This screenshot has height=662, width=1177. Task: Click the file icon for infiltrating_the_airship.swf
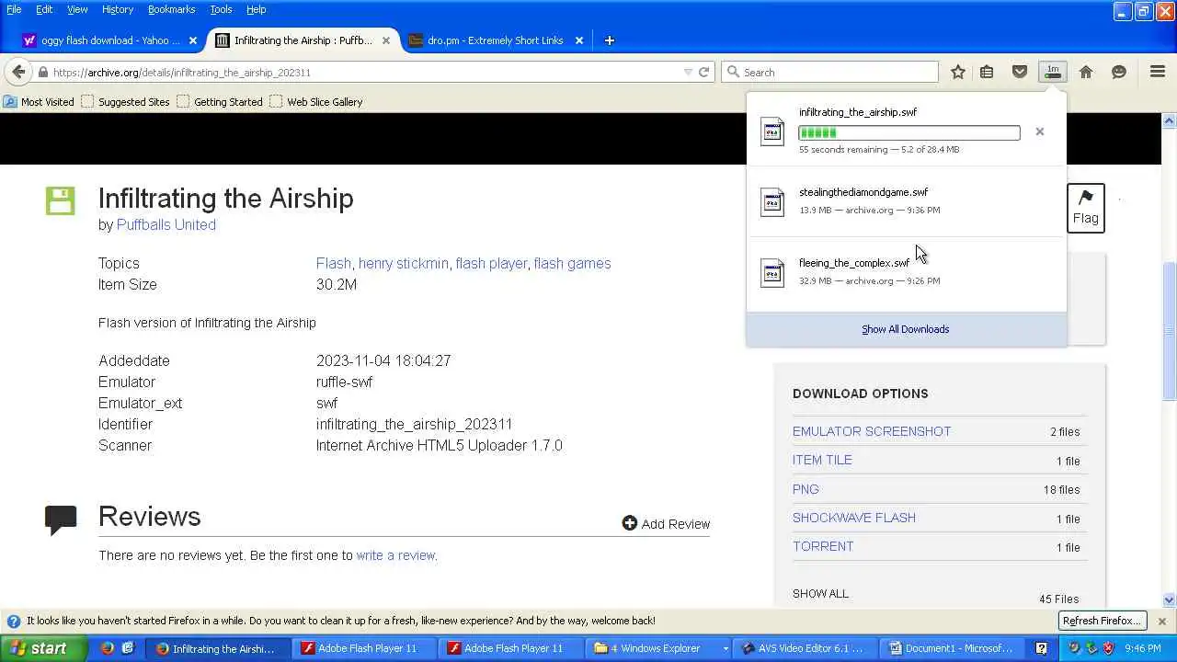click(x=772, y=131)
